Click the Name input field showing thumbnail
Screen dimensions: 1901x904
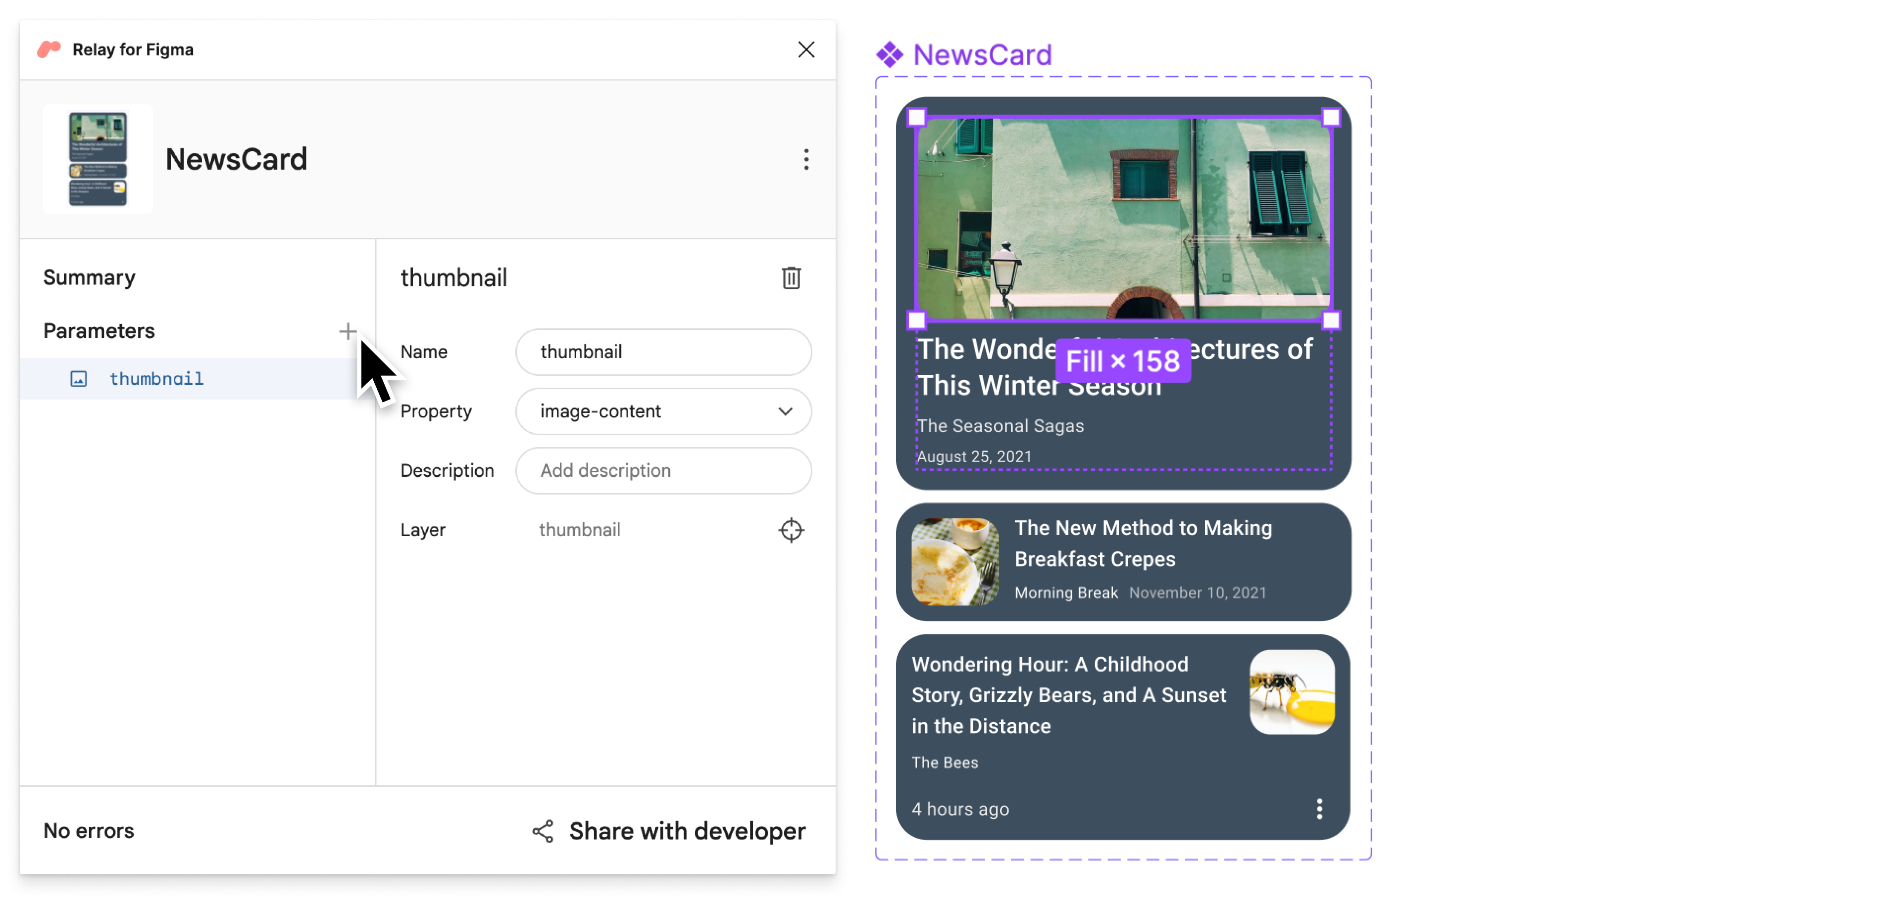pos(664,352)
